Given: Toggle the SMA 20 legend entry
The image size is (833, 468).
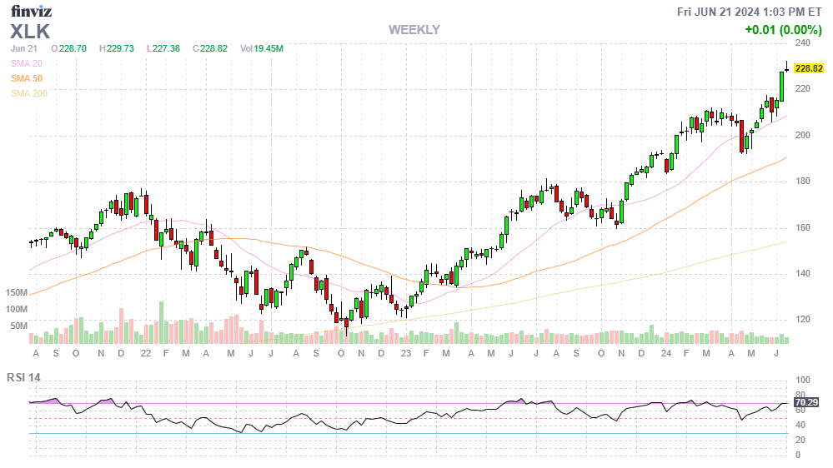Looking at the screenshot, I should tap(26, 63).
